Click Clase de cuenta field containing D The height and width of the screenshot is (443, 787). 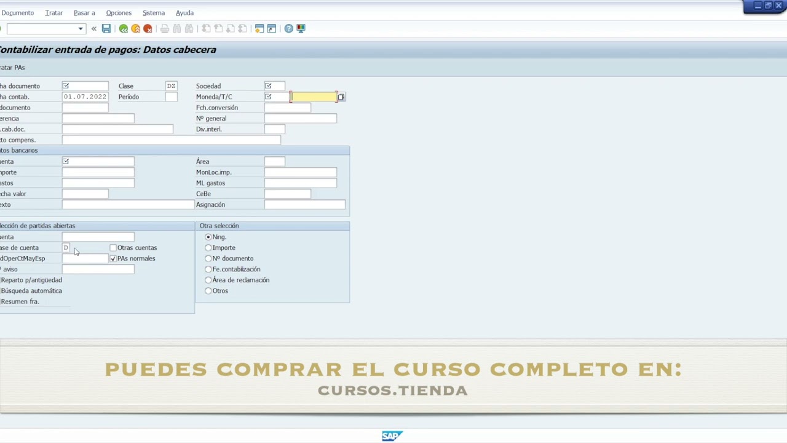[x=66, y=248]
